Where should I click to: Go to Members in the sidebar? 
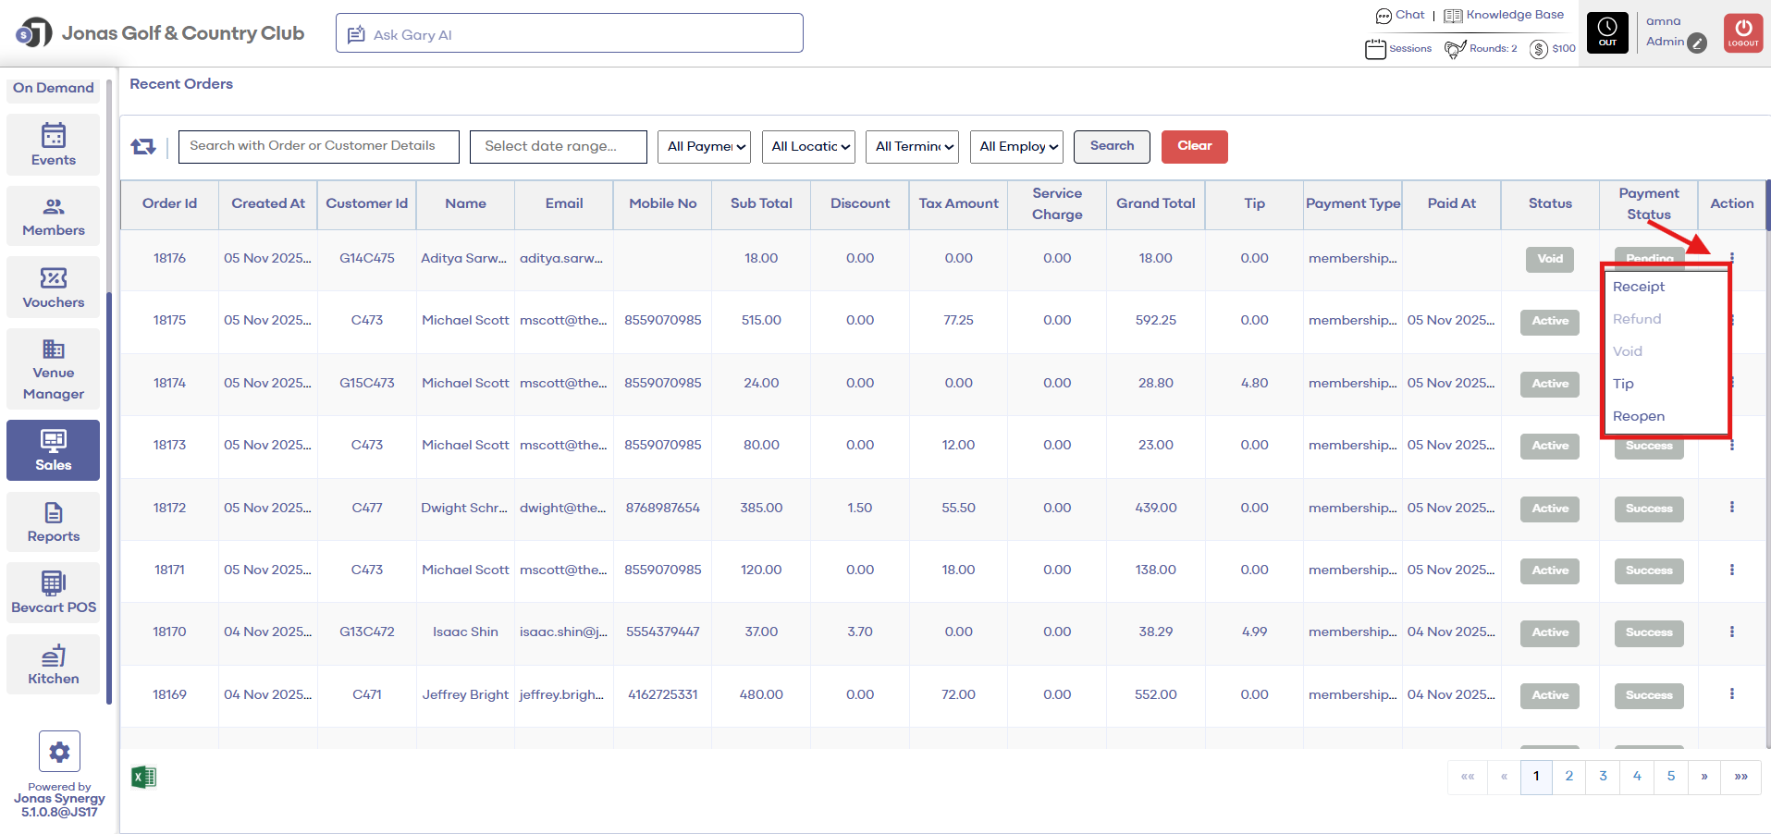point(54,215)
